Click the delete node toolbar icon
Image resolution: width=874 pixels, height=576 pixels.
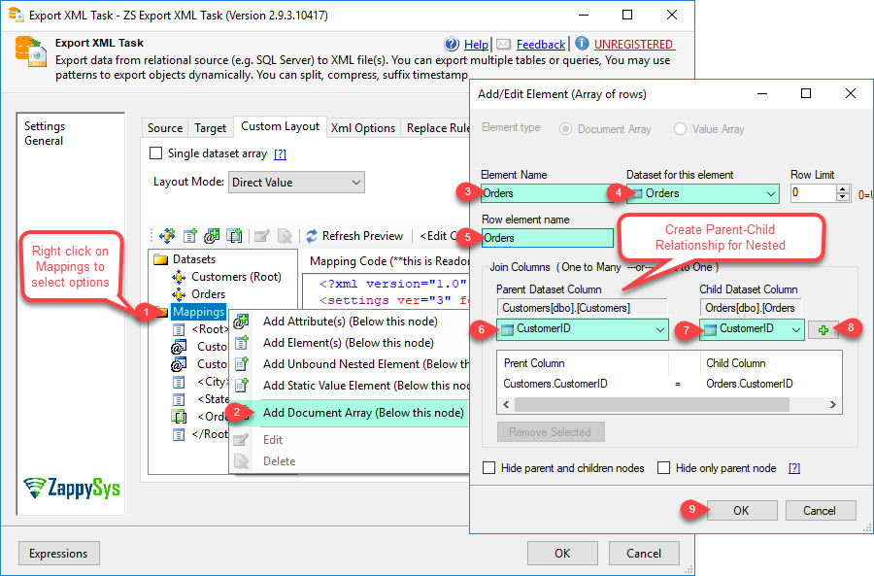pos(285,236)
